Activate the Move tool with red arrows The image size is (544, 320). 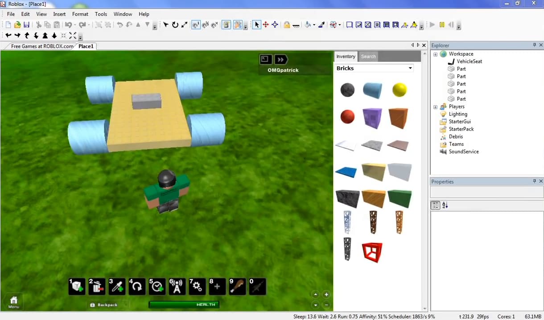coord(266,25)
